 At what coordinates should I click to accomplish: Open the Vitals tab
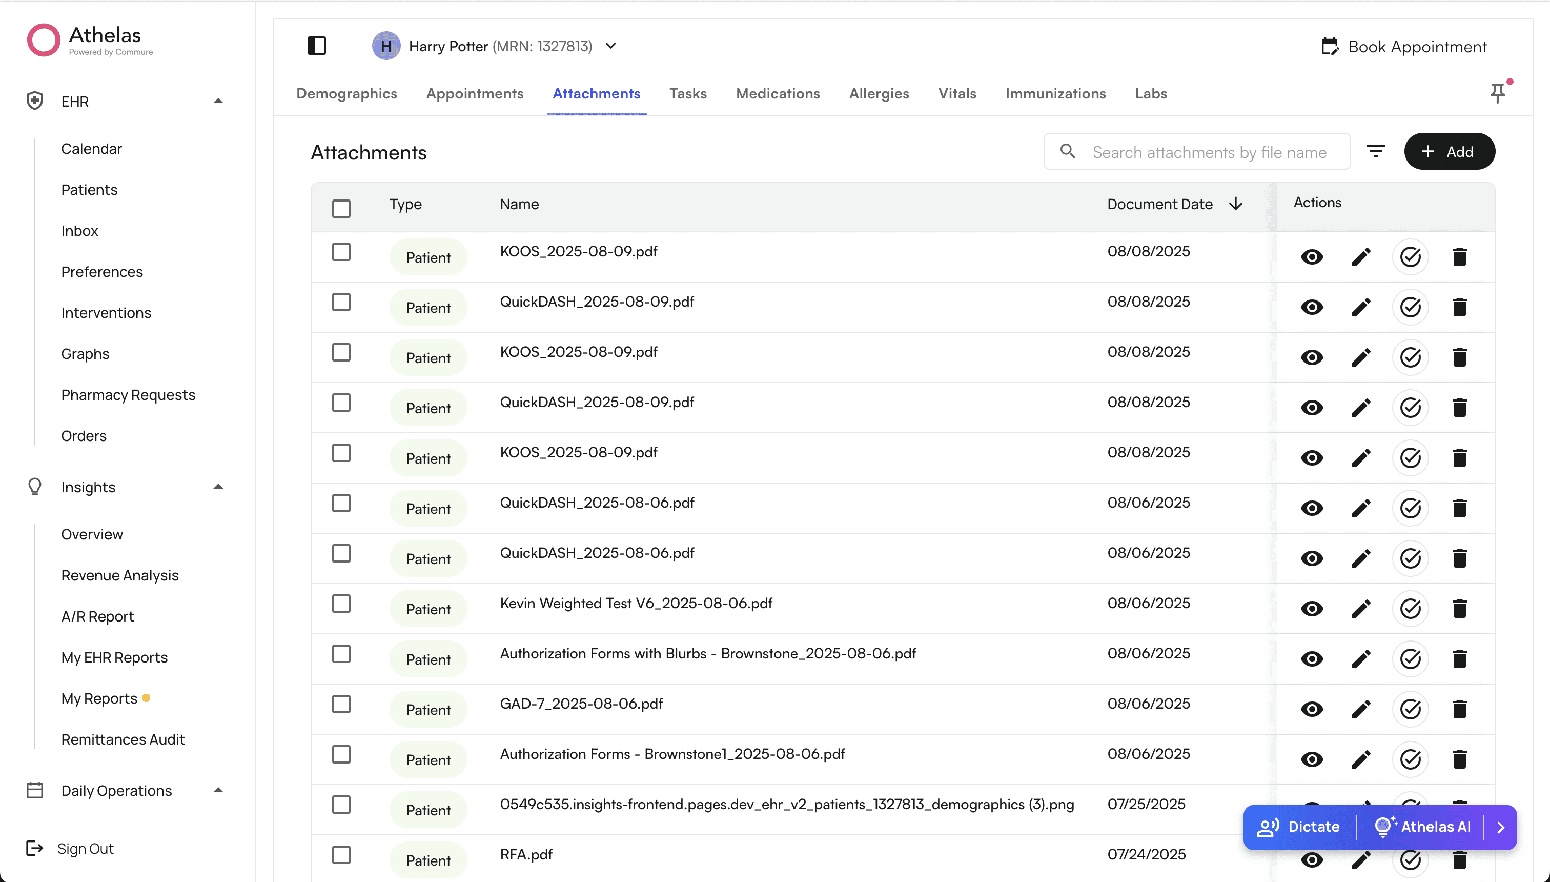click(956, 93)
